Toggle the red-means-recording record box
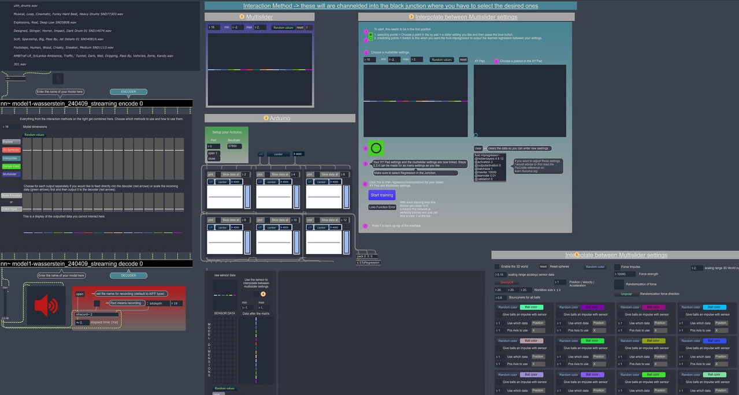The width and height of the screenshot is (739, 395). (x=97, y=303)
